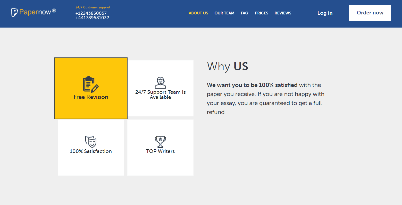Click the 100% Satisfaction mask icon

(x=91, y=141)
